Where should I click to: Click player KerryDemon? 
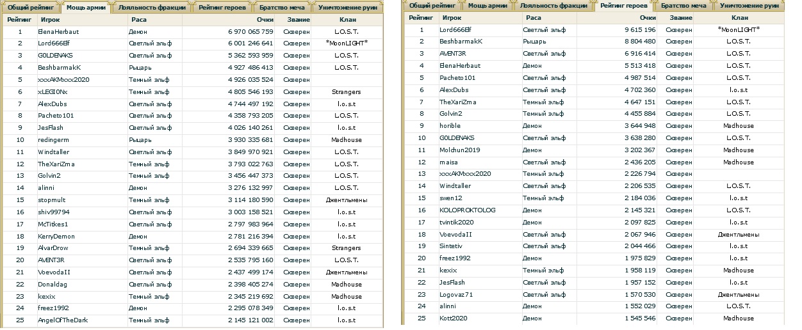point(56,236)
